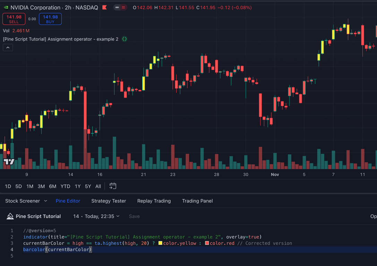Open the go-to-date calendar icon
Image resolution: width=377 pixels, height=266 pixels.
pyautogui.click(x=113, y=186)
